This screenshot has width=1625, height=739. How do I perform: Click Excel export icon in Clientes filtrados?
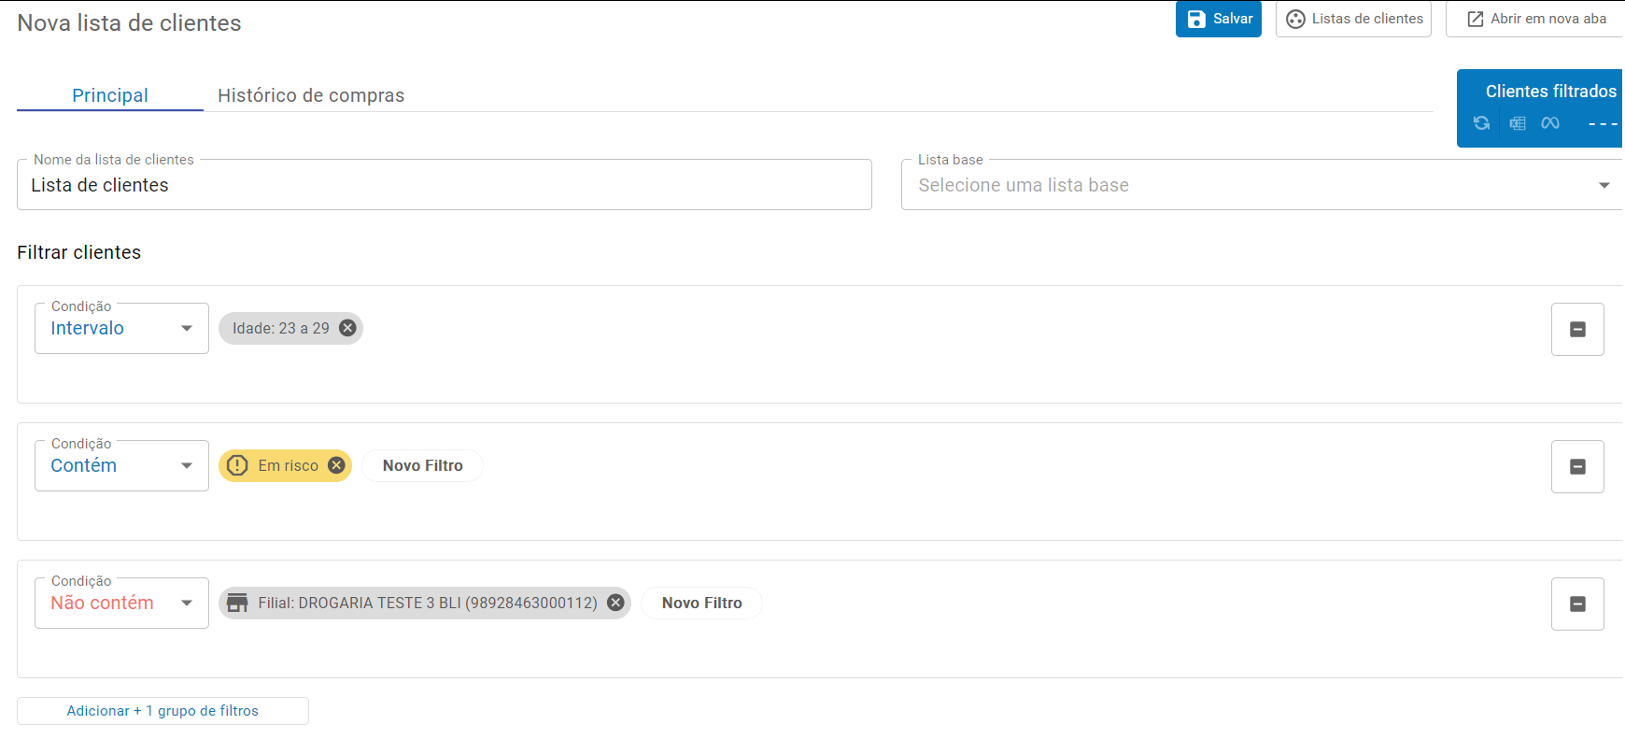click(x=1518, y=123)
